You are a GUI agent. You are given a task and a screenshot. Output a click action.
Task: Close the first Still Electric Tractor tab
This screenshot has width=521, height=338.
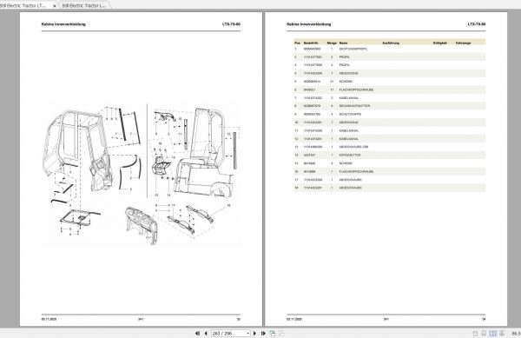pyautogui.click(x=55, y=6)
